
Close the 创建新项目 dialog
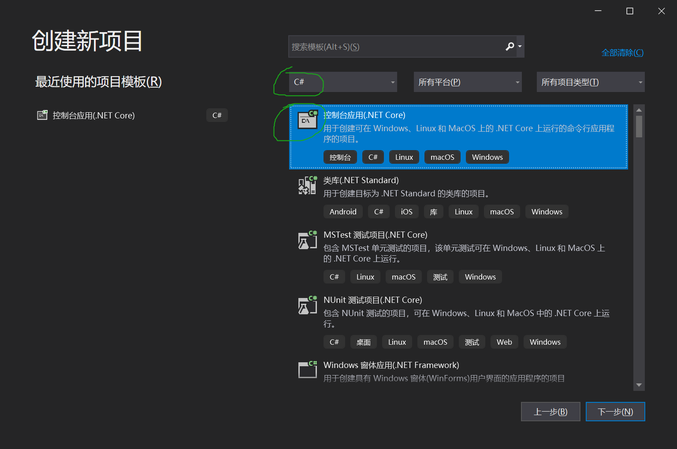pos(662,11)
